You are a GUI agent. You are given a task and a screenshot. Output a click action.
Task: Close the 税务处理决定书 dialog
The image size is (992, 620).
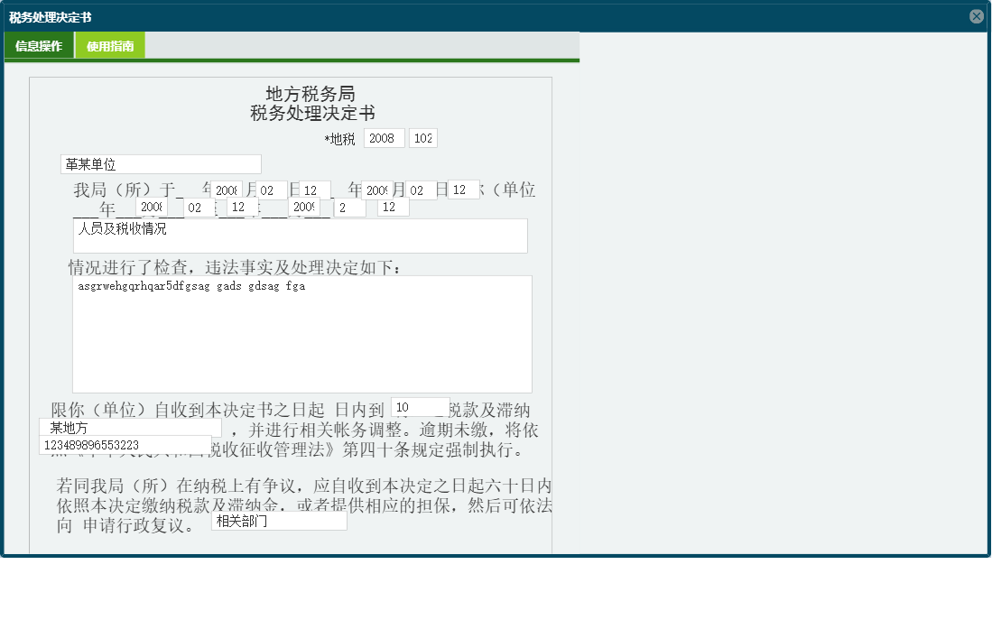tap(976, 15)
